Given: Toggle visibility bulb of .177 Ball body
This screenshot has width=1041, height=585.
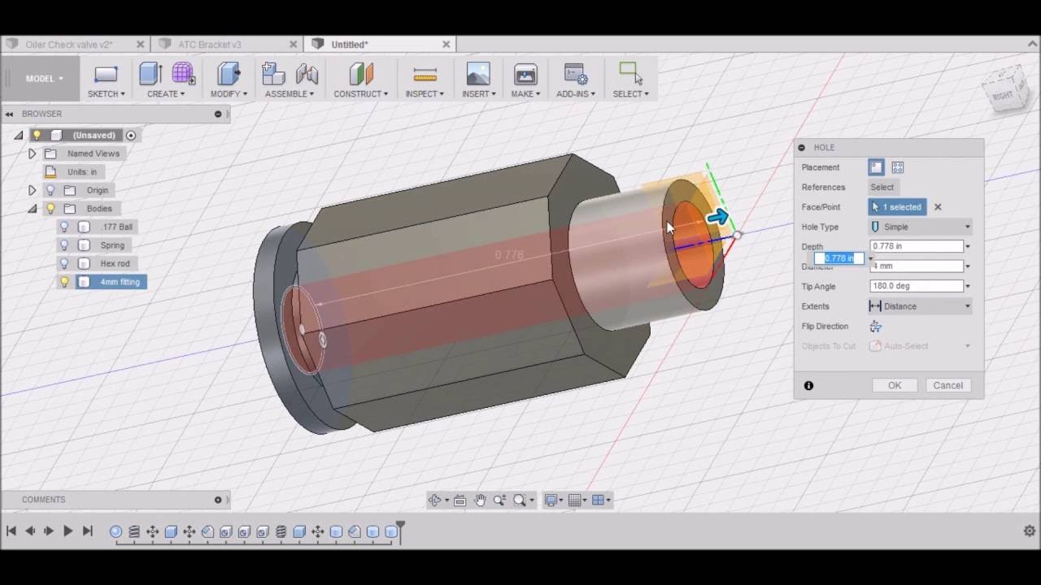Looking at the screenshot, I should pos(64,227).
